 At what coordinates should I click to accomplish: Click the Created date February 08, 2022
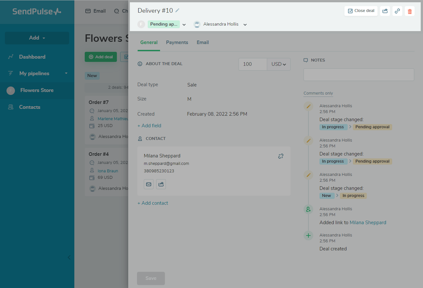[x=217, y=114]
